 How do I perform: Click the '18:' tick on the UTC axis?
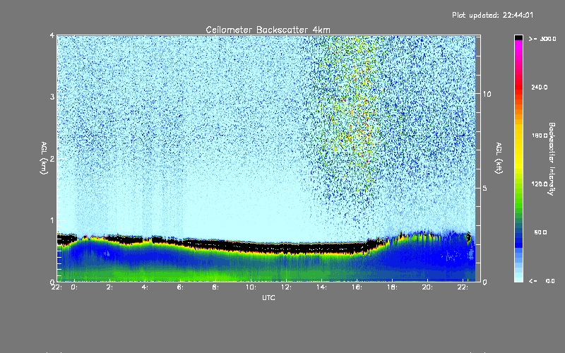[x=392, y=287]
